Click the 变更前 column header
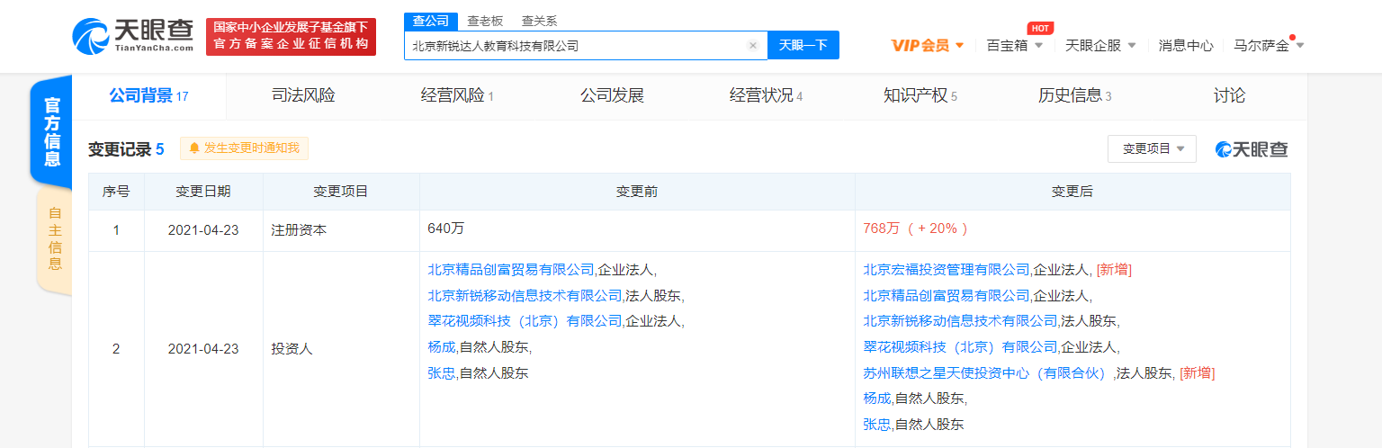1382x448 pixels. coord(637,192)
